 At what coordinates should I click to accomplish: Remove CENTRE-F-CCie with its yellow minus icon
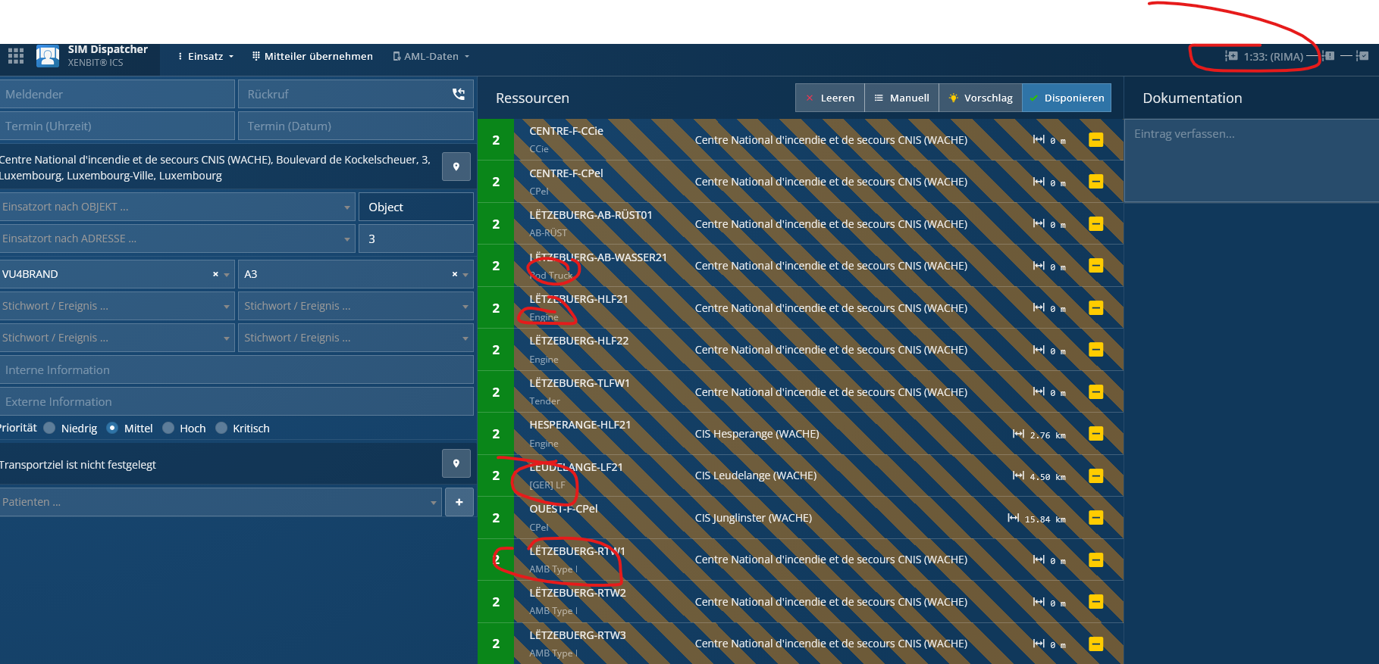coord(1095,140)
